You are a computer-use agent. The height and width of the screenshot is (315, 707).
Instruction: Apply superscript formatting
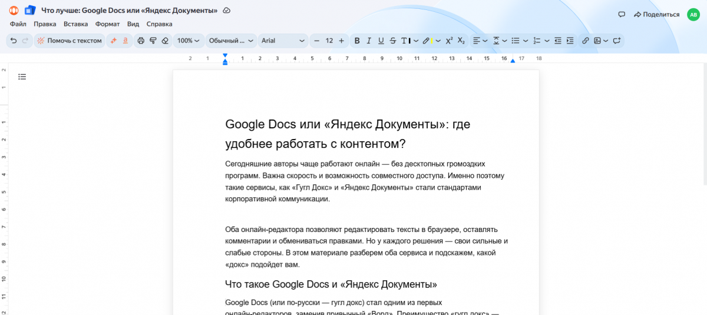[x=449, y=41]
